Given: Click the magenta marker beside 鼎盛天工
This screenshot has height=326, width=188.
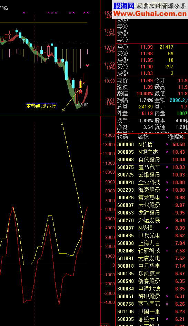Looking at the screenshot, I should (x=167, y=319).
